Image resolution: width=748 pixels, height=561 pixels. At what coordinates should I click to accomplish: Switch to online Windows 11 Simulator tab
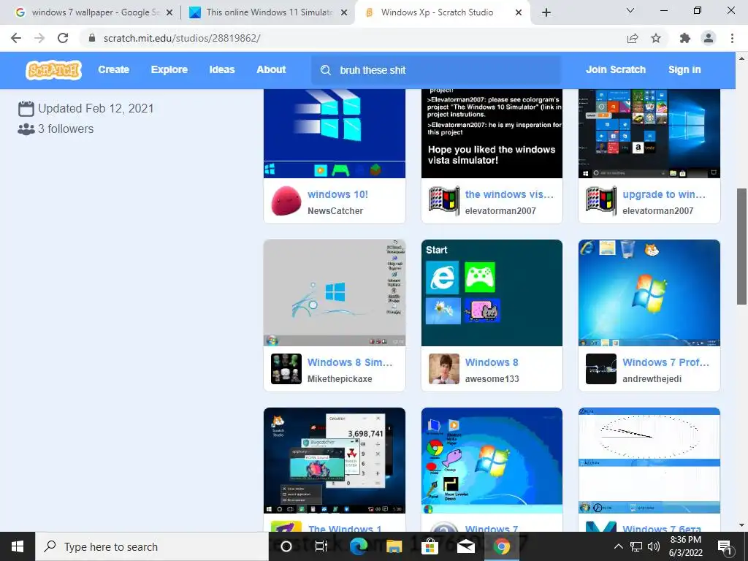coord(267,12)
